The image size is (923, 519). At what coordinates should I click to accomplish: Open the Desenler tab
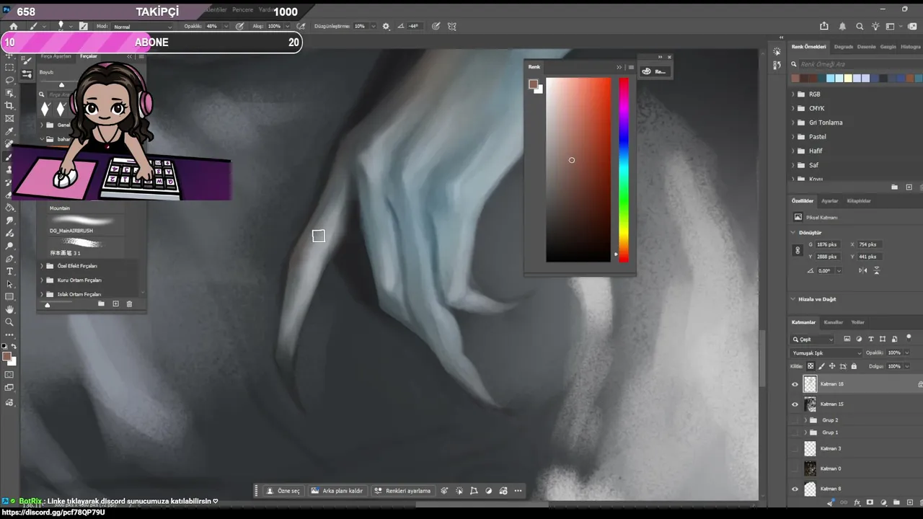tap(866, 47)
